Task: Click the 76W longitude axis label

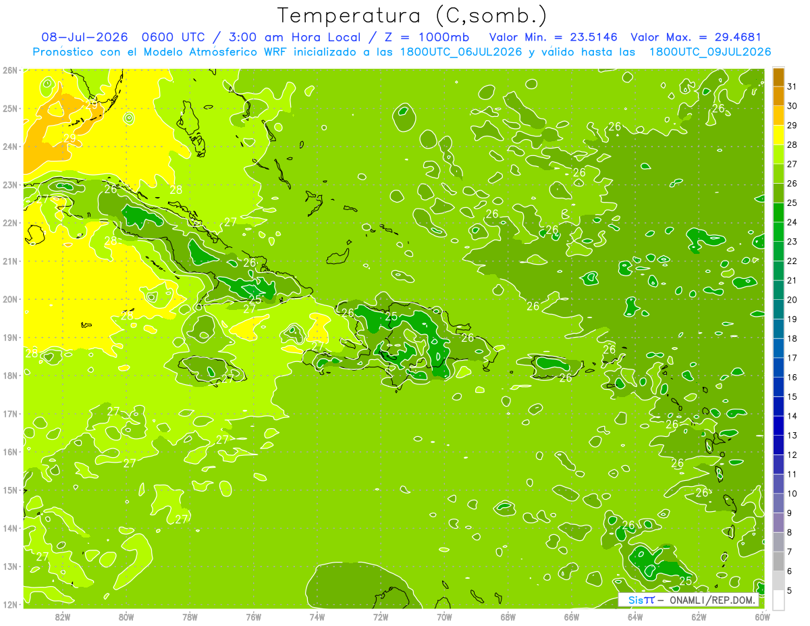Action: [254, 617]
